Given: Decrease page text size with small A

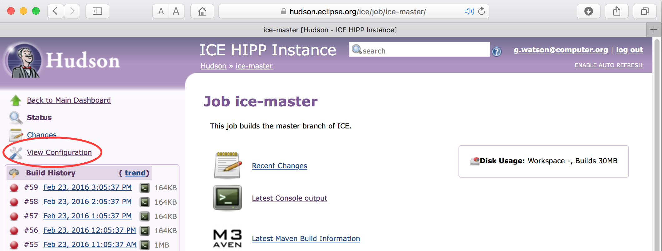Looking at the screenshot, I should click(161, 12).
